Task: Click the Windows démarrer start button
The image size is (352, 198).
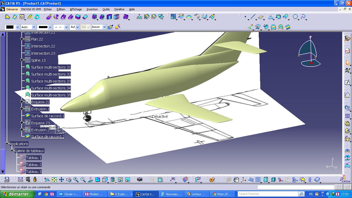Action: 17,194
